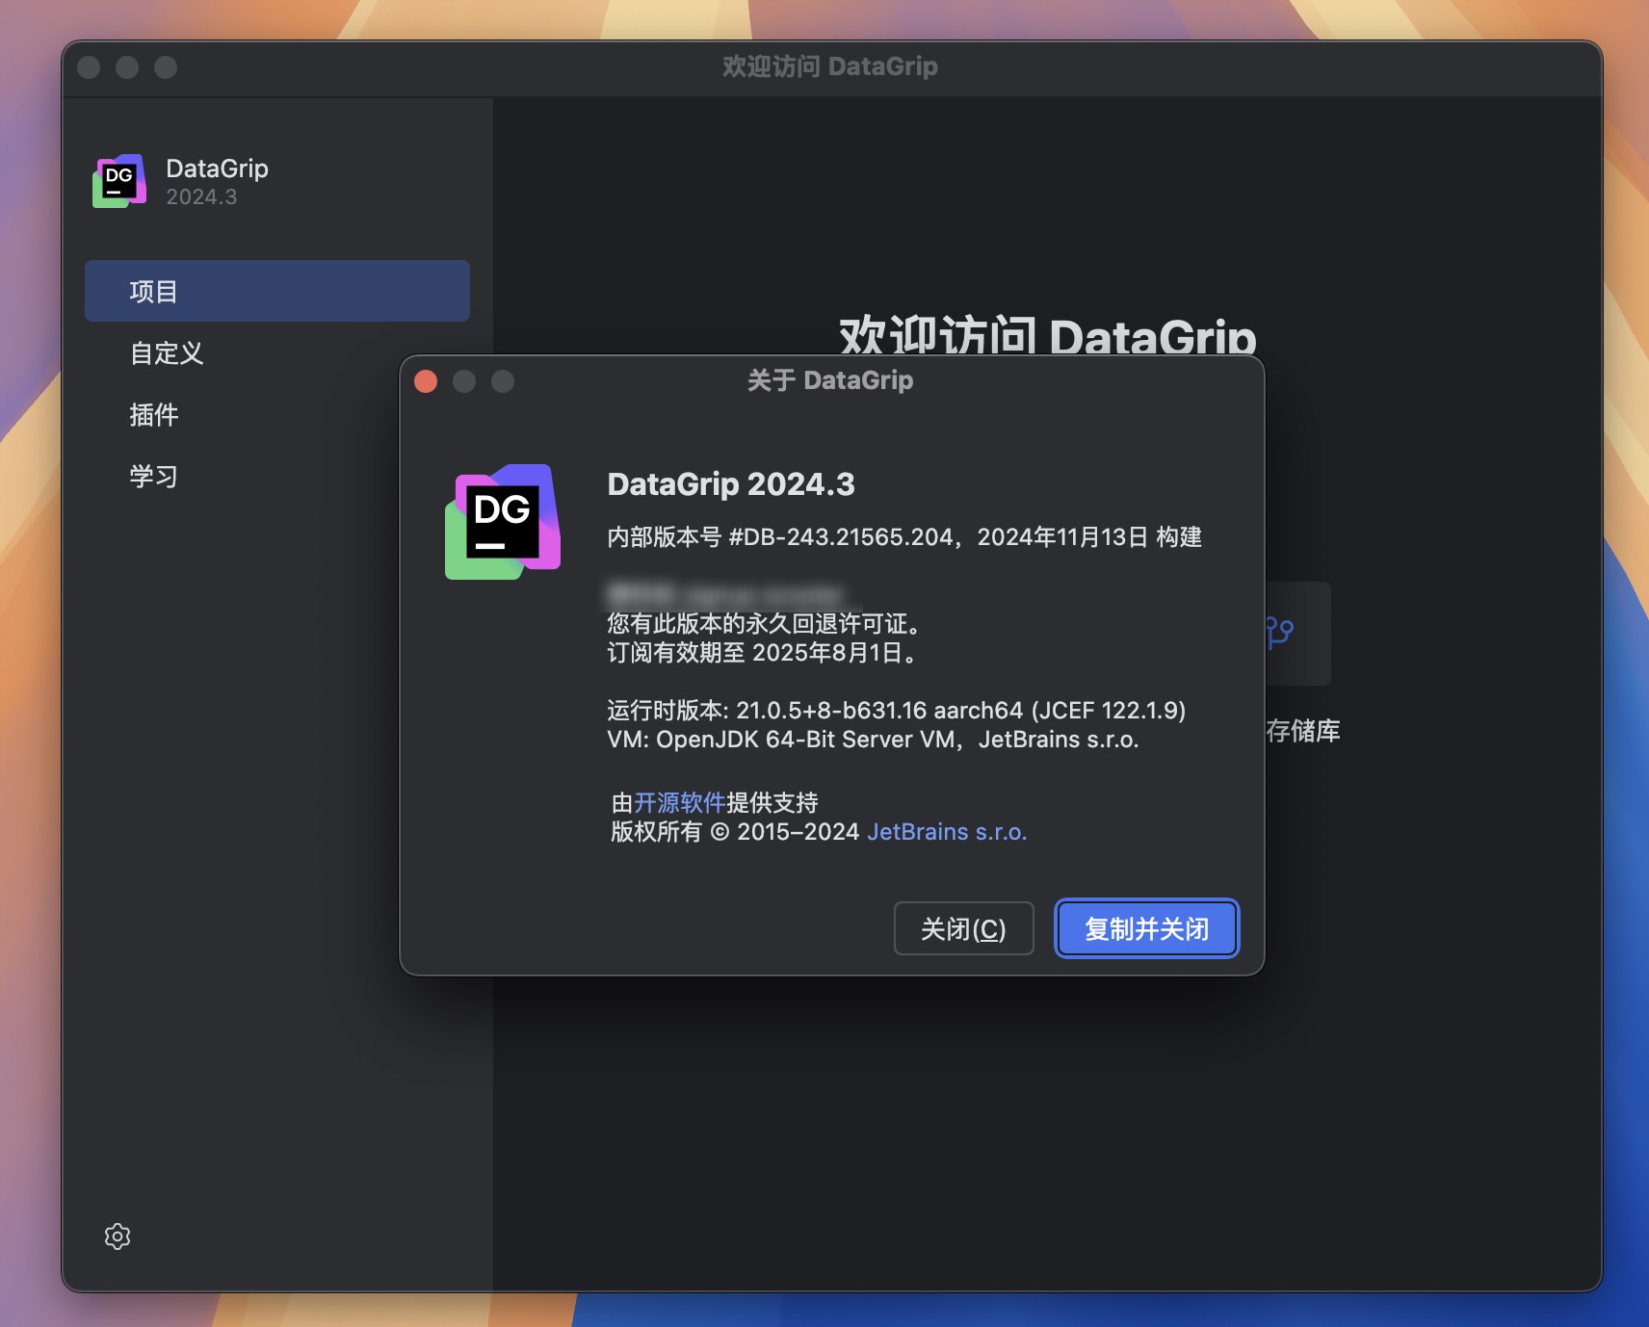Click the version control branch icon
Image resolution: width=1649 pixels, height=1327 pixels.
(x=1281, y=633)
